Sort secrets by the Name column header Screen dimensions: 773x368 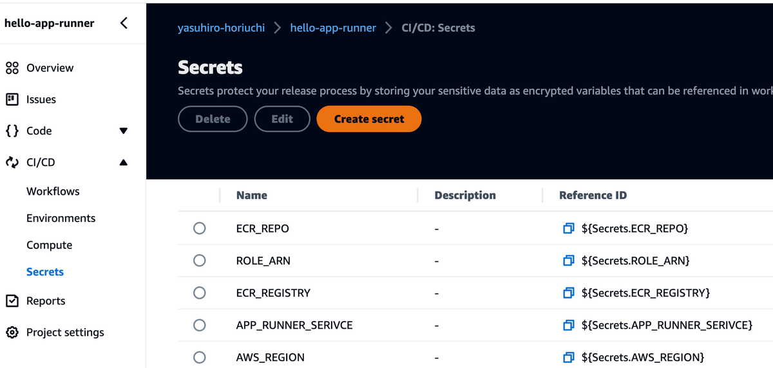click(252, 196)
